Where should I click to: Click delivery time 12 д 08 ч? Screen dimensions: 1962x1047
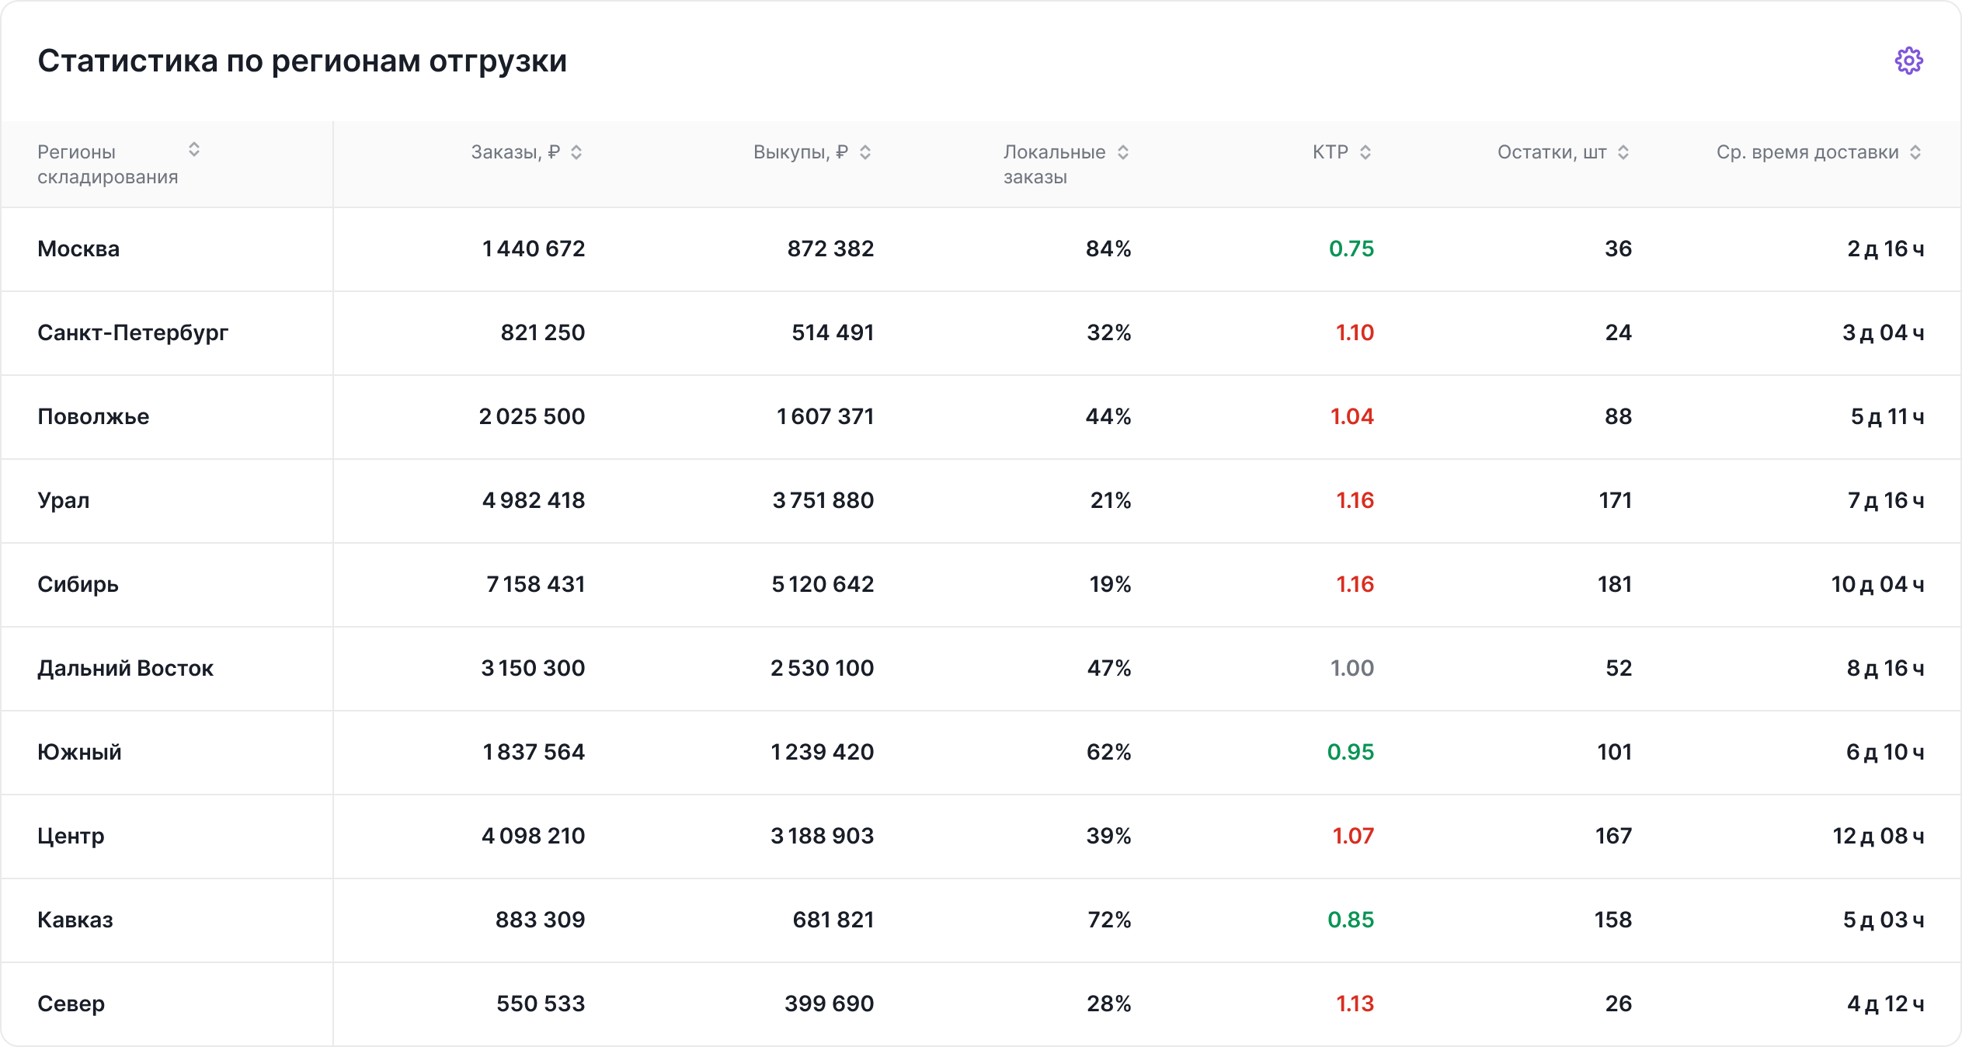(1878, 836)
